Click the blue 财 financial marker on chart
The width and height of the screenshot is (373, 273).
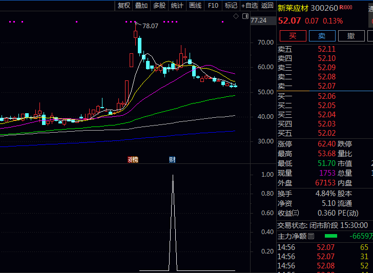(172, 160)
